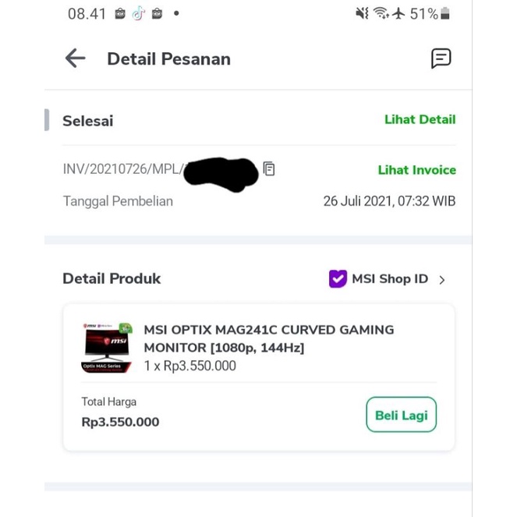Image resolution: width=517 pixels, height=517 pixels.
Task: Tap the Detail Pesanan page title
Action: pyautogui.click(x=168, y=58)
